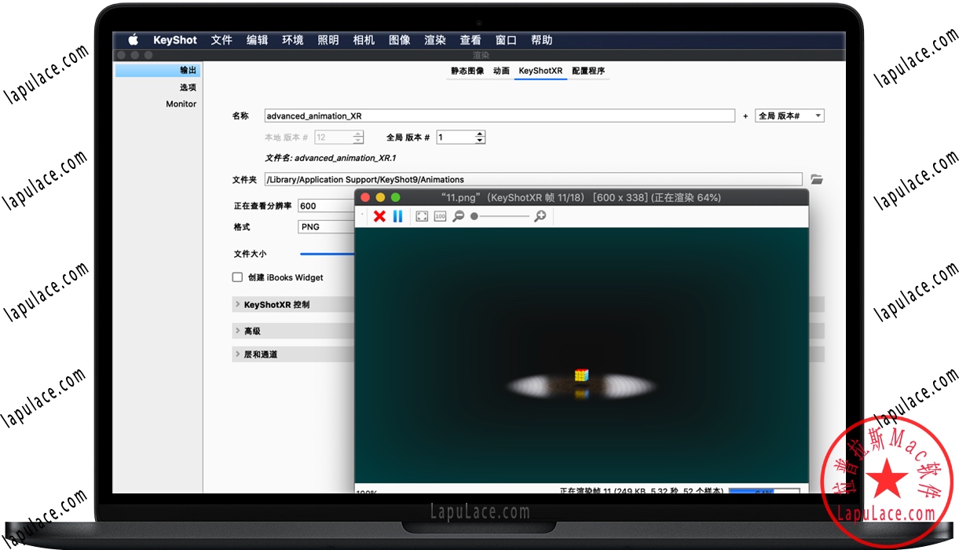Open the 图像 menu

point(400,40)
